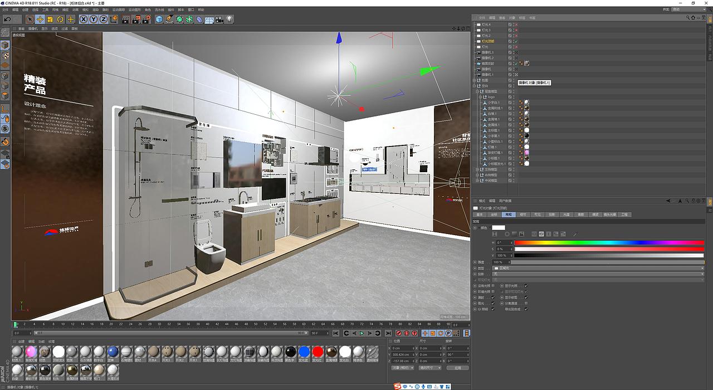713x390 pixels.
Task: Open the 文件 menu in main menu bar
Action: point(6,10)
